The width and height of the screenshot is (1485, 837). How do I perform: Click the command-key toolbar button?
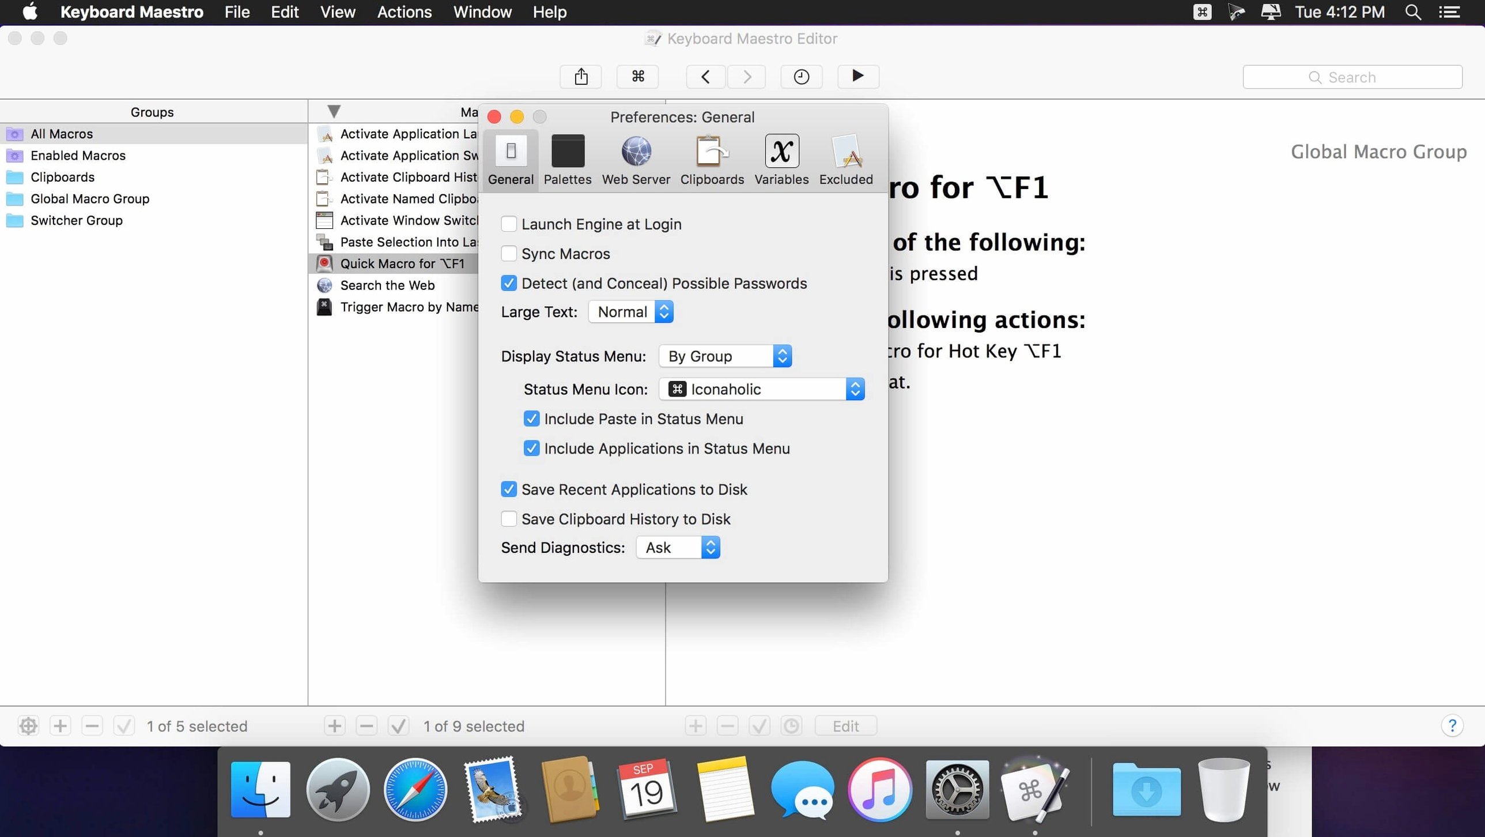[637, 77]
